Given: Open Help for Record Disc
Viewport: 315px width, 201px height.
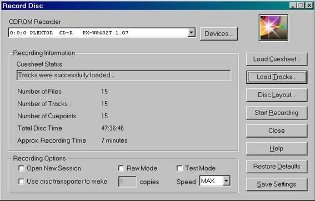Looking at the screenshot, I should click(x=277, y=148).
